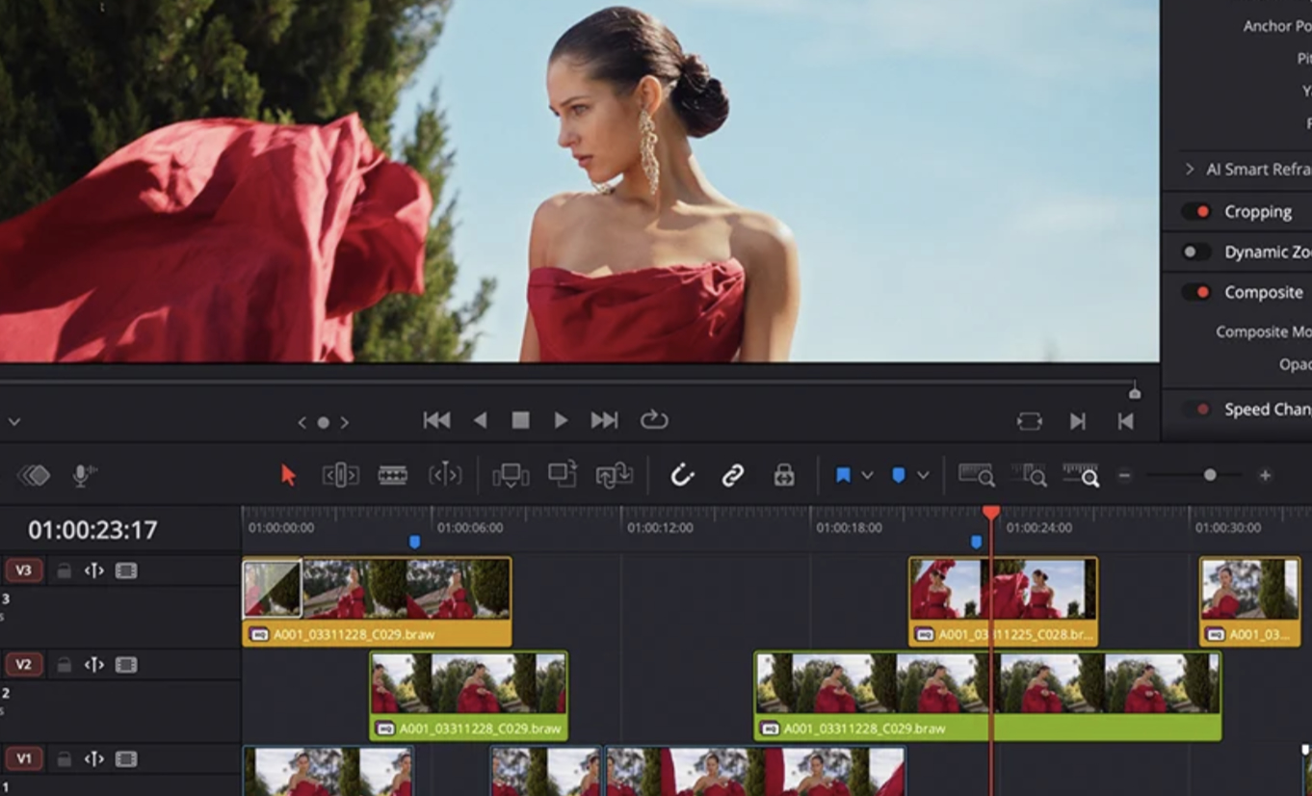Click the viewer jog bar handle
1312x796 pixels.
[x=1135, y=391]
